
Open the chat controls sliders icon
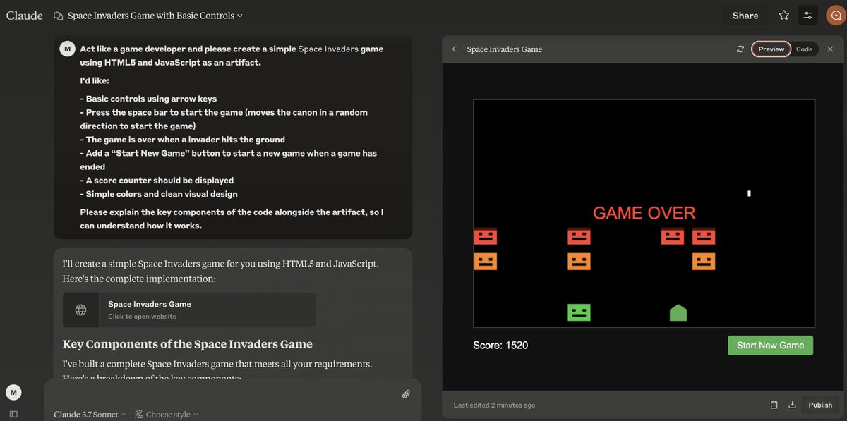807,16
